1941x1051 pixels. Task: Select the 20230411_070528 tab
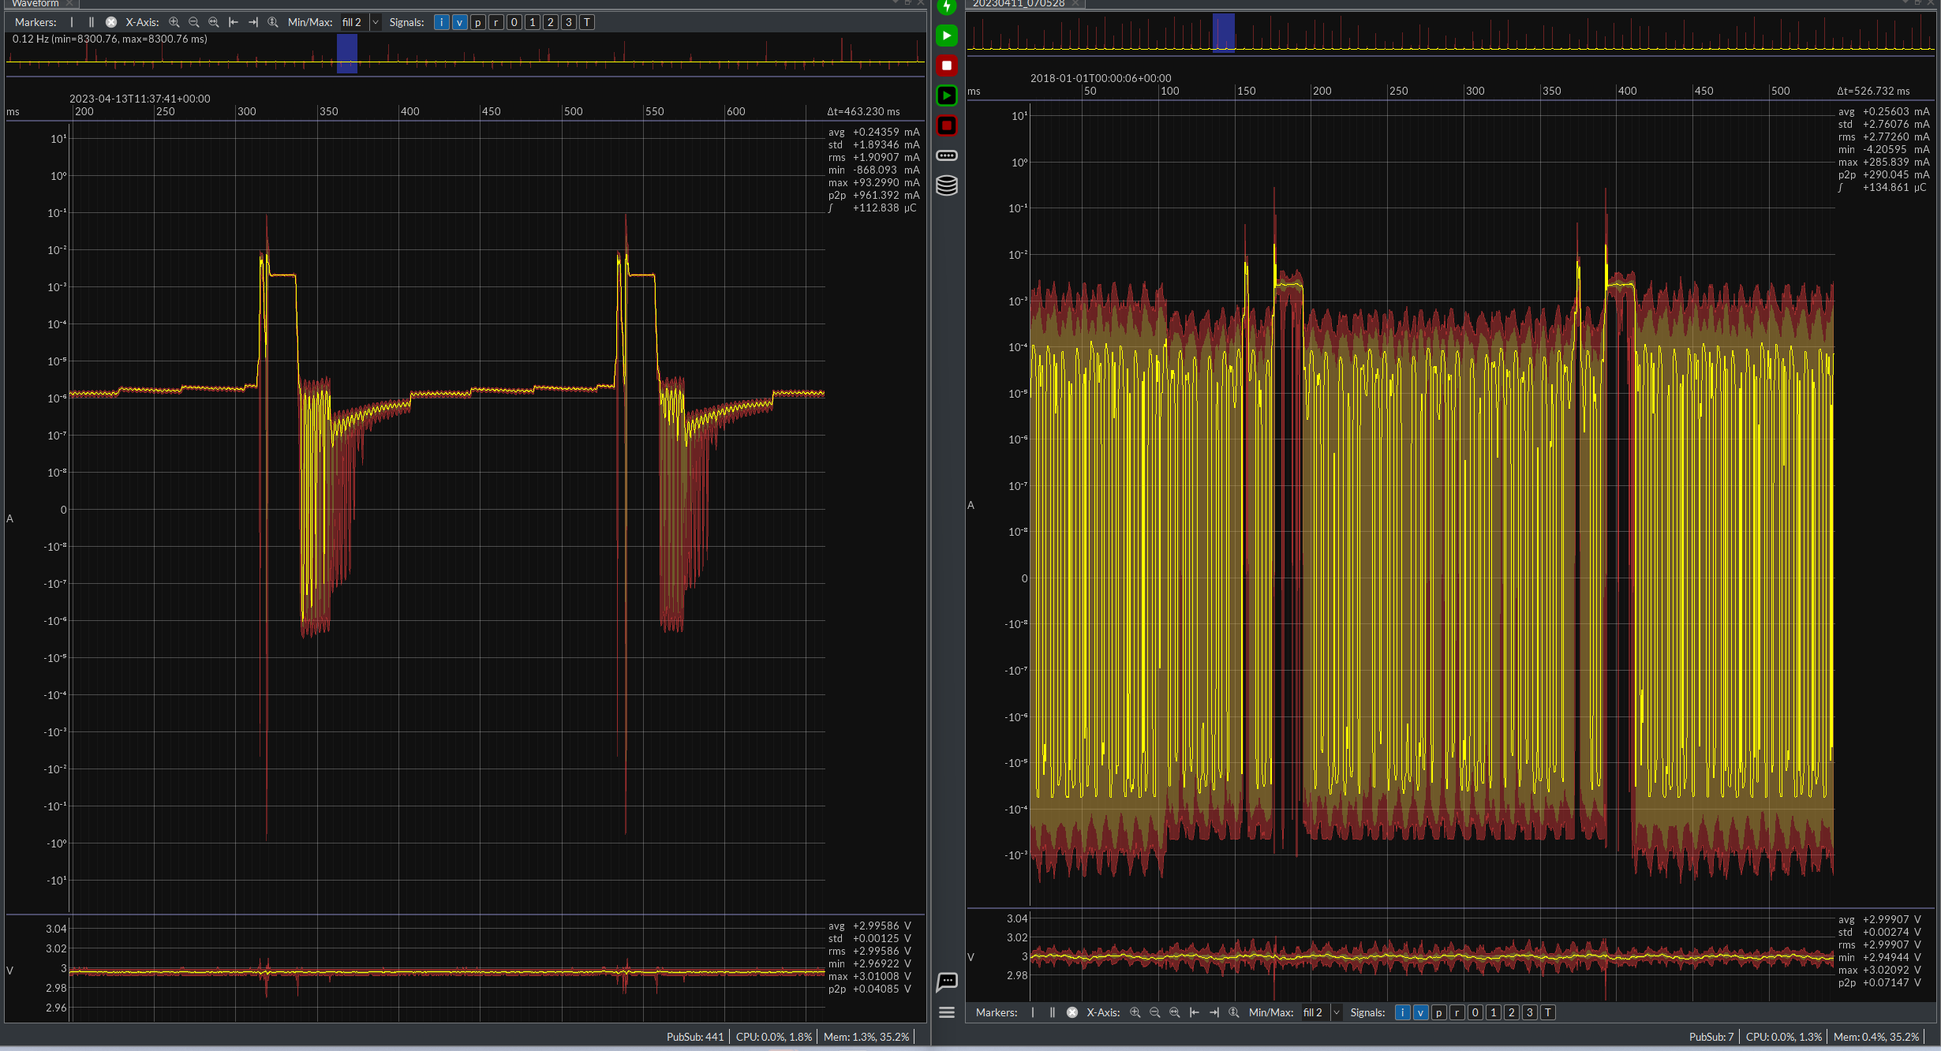(x=1019, y=3)
